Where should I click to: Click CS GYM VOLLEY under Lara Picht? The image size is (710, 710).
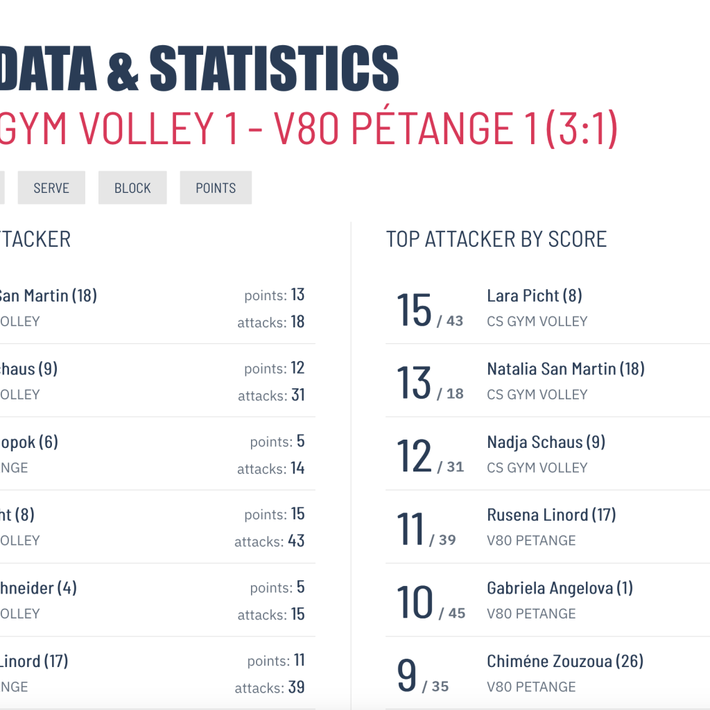point(537,322)
